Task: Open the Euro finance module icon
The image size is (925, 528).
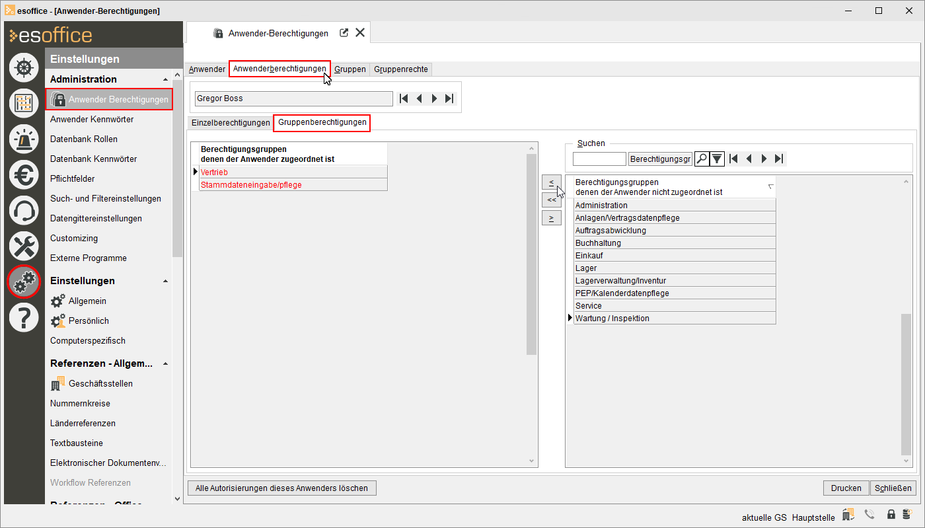Action: click(x=24, y=174)
